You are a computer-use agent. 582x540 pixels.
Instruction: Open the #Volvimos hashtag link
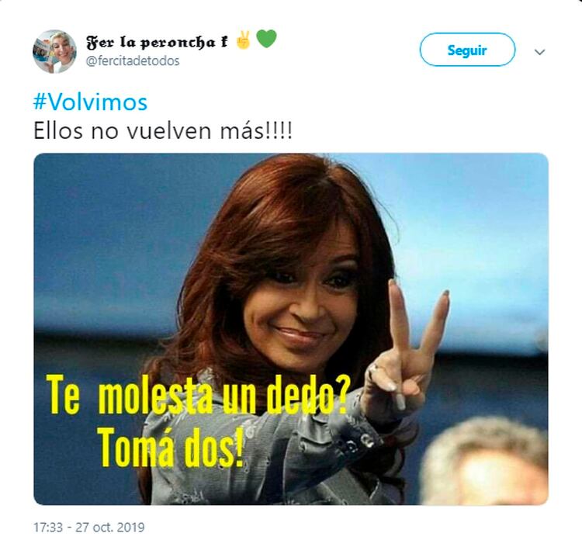[x=91, y=102]
